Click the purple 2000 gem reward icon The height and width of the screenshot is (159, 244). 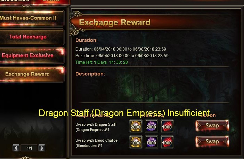(x=152, y=126)
